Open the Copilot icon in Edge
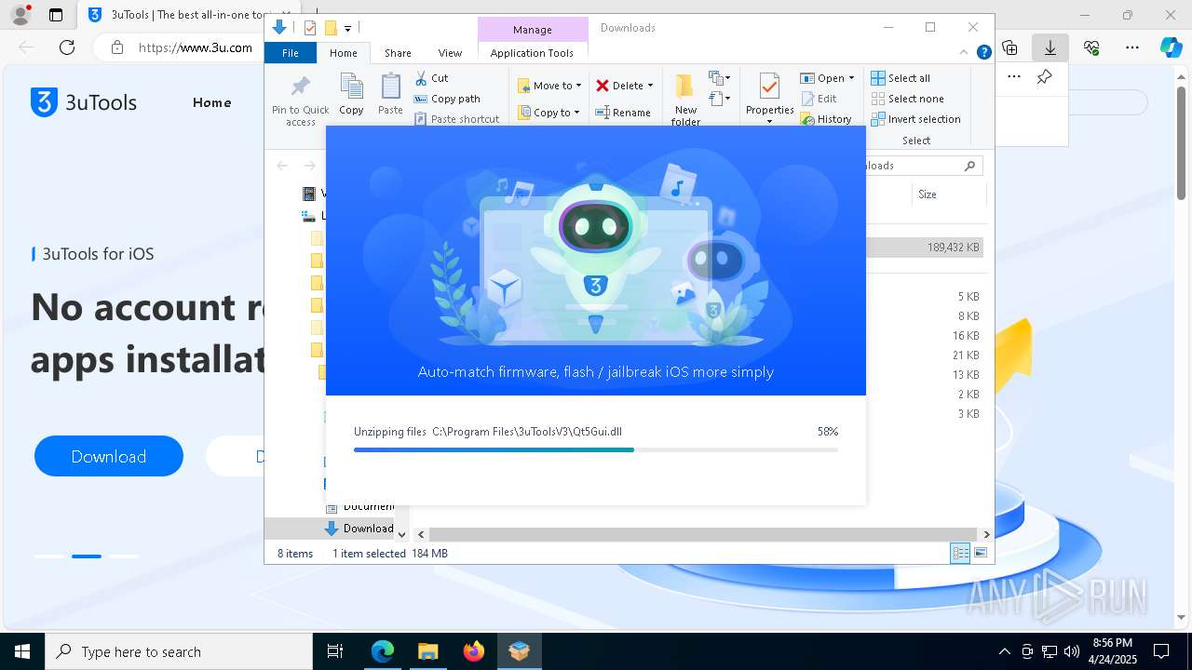Screen dimensions: 1192x670 point(1171,47)
